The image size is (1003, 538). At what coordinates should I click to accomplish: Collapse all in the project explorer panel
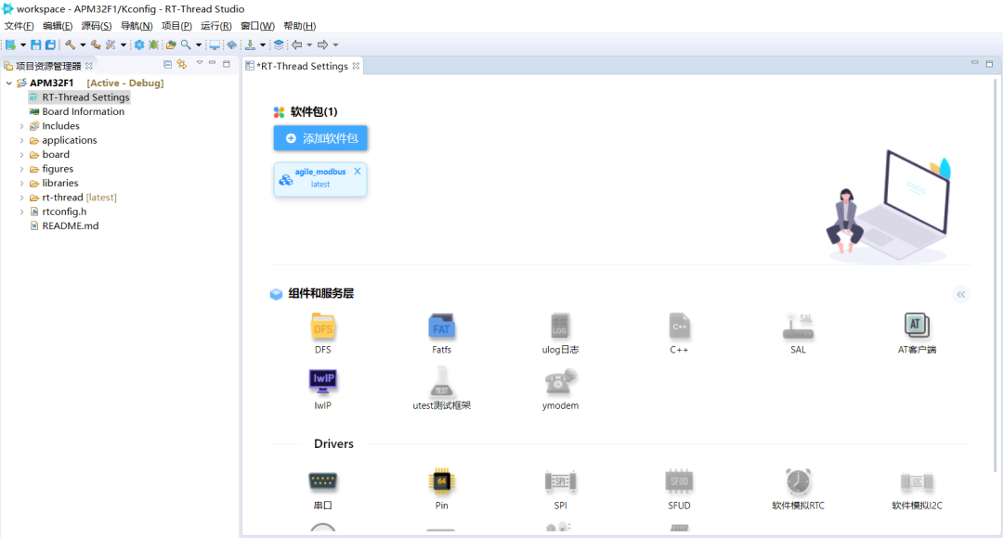point(167,65)
